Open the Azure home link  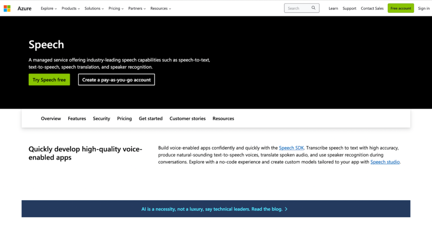(24, 8)
